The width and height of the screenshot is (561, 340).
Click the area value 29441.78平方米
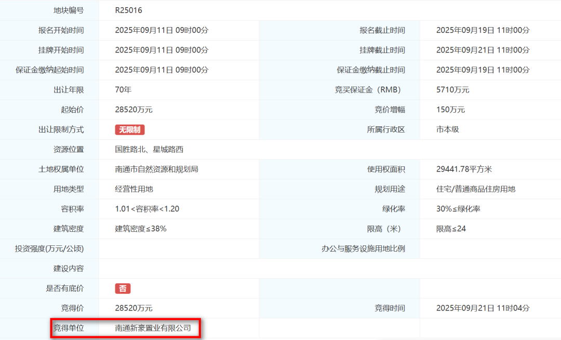pos(464,169)
